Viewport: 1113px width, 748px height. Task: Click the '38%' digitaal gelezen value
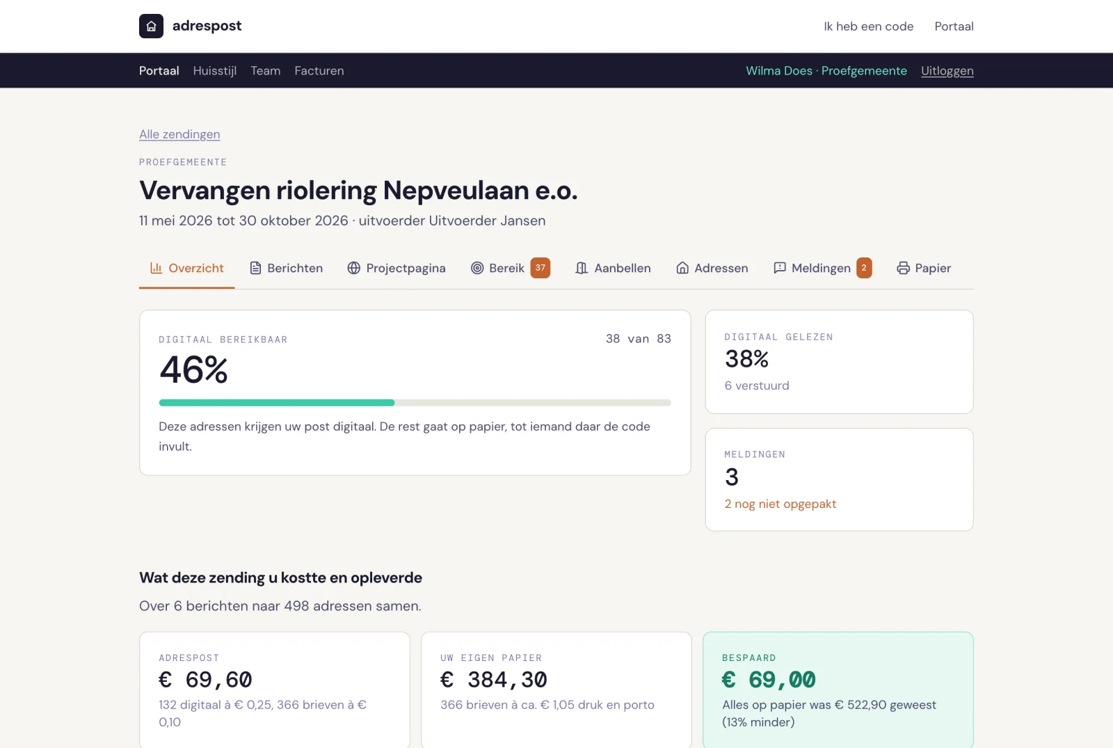click(x=747, y=359)
